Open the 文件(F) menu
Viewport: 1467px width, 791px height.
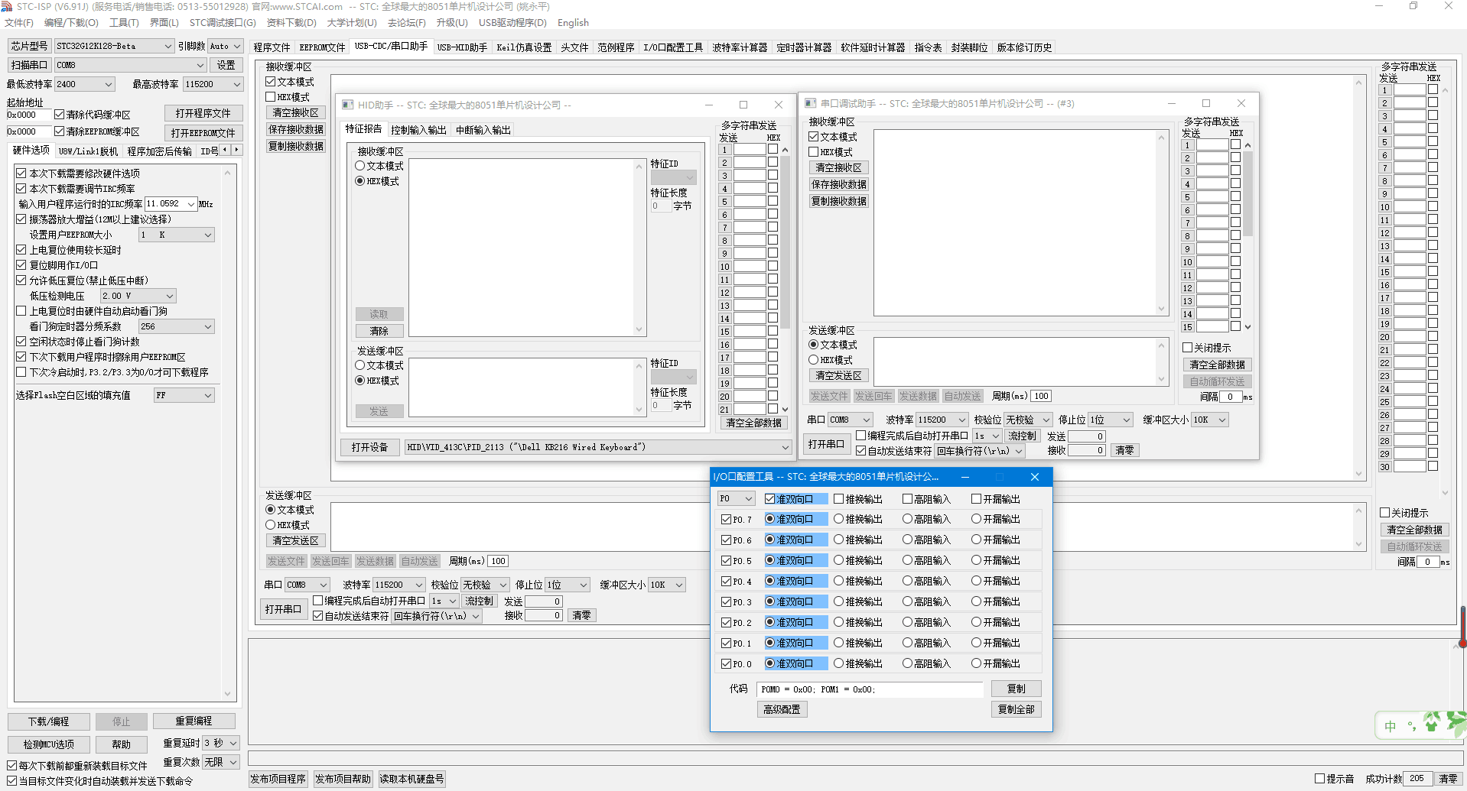[19, 23]
